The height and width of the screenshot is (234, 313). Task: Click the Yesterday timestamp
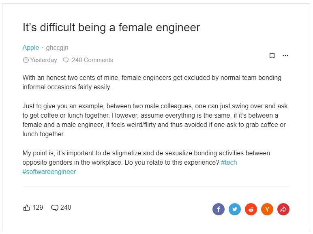click(x=43, y=60)
